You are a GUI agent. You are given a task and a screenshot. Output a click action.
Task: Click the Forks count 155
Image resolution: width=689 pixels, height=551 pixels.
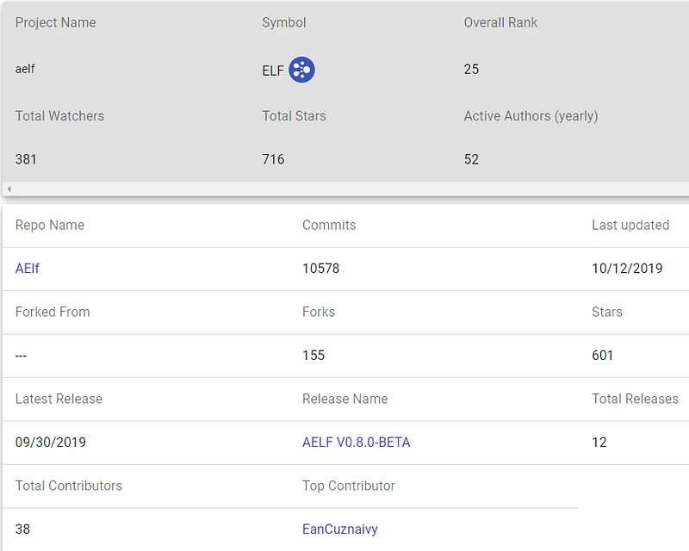(x=313, y=356)
